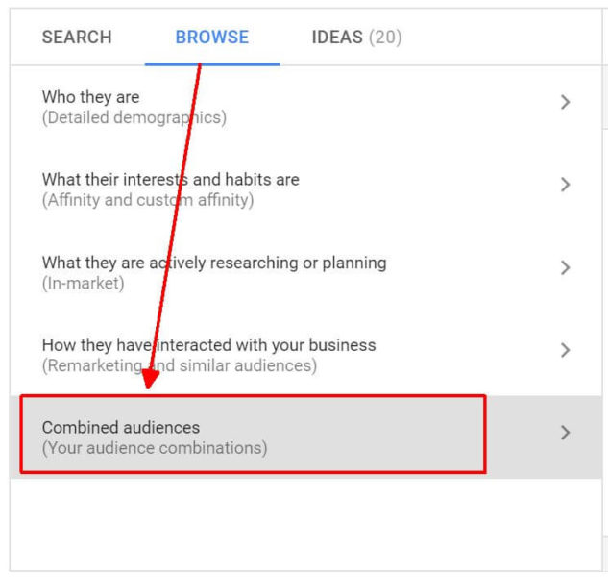This screenshot has width=608, height=577.
Task: Click chevron beside business interaction row
Action: click(565, 350)
